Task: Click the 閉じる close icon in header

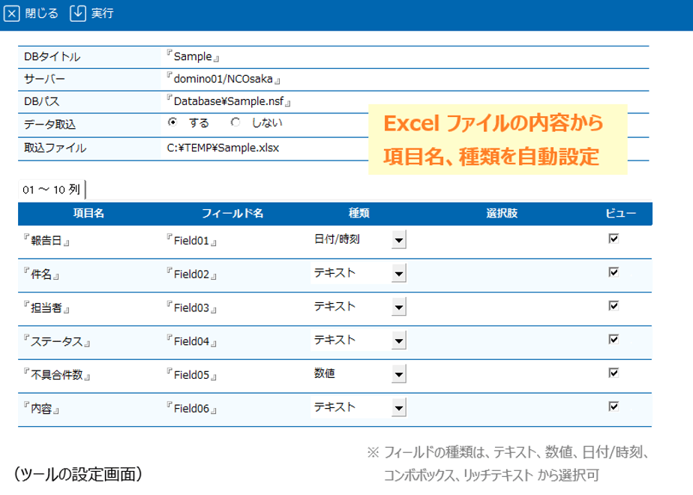Action: (11, 13)
